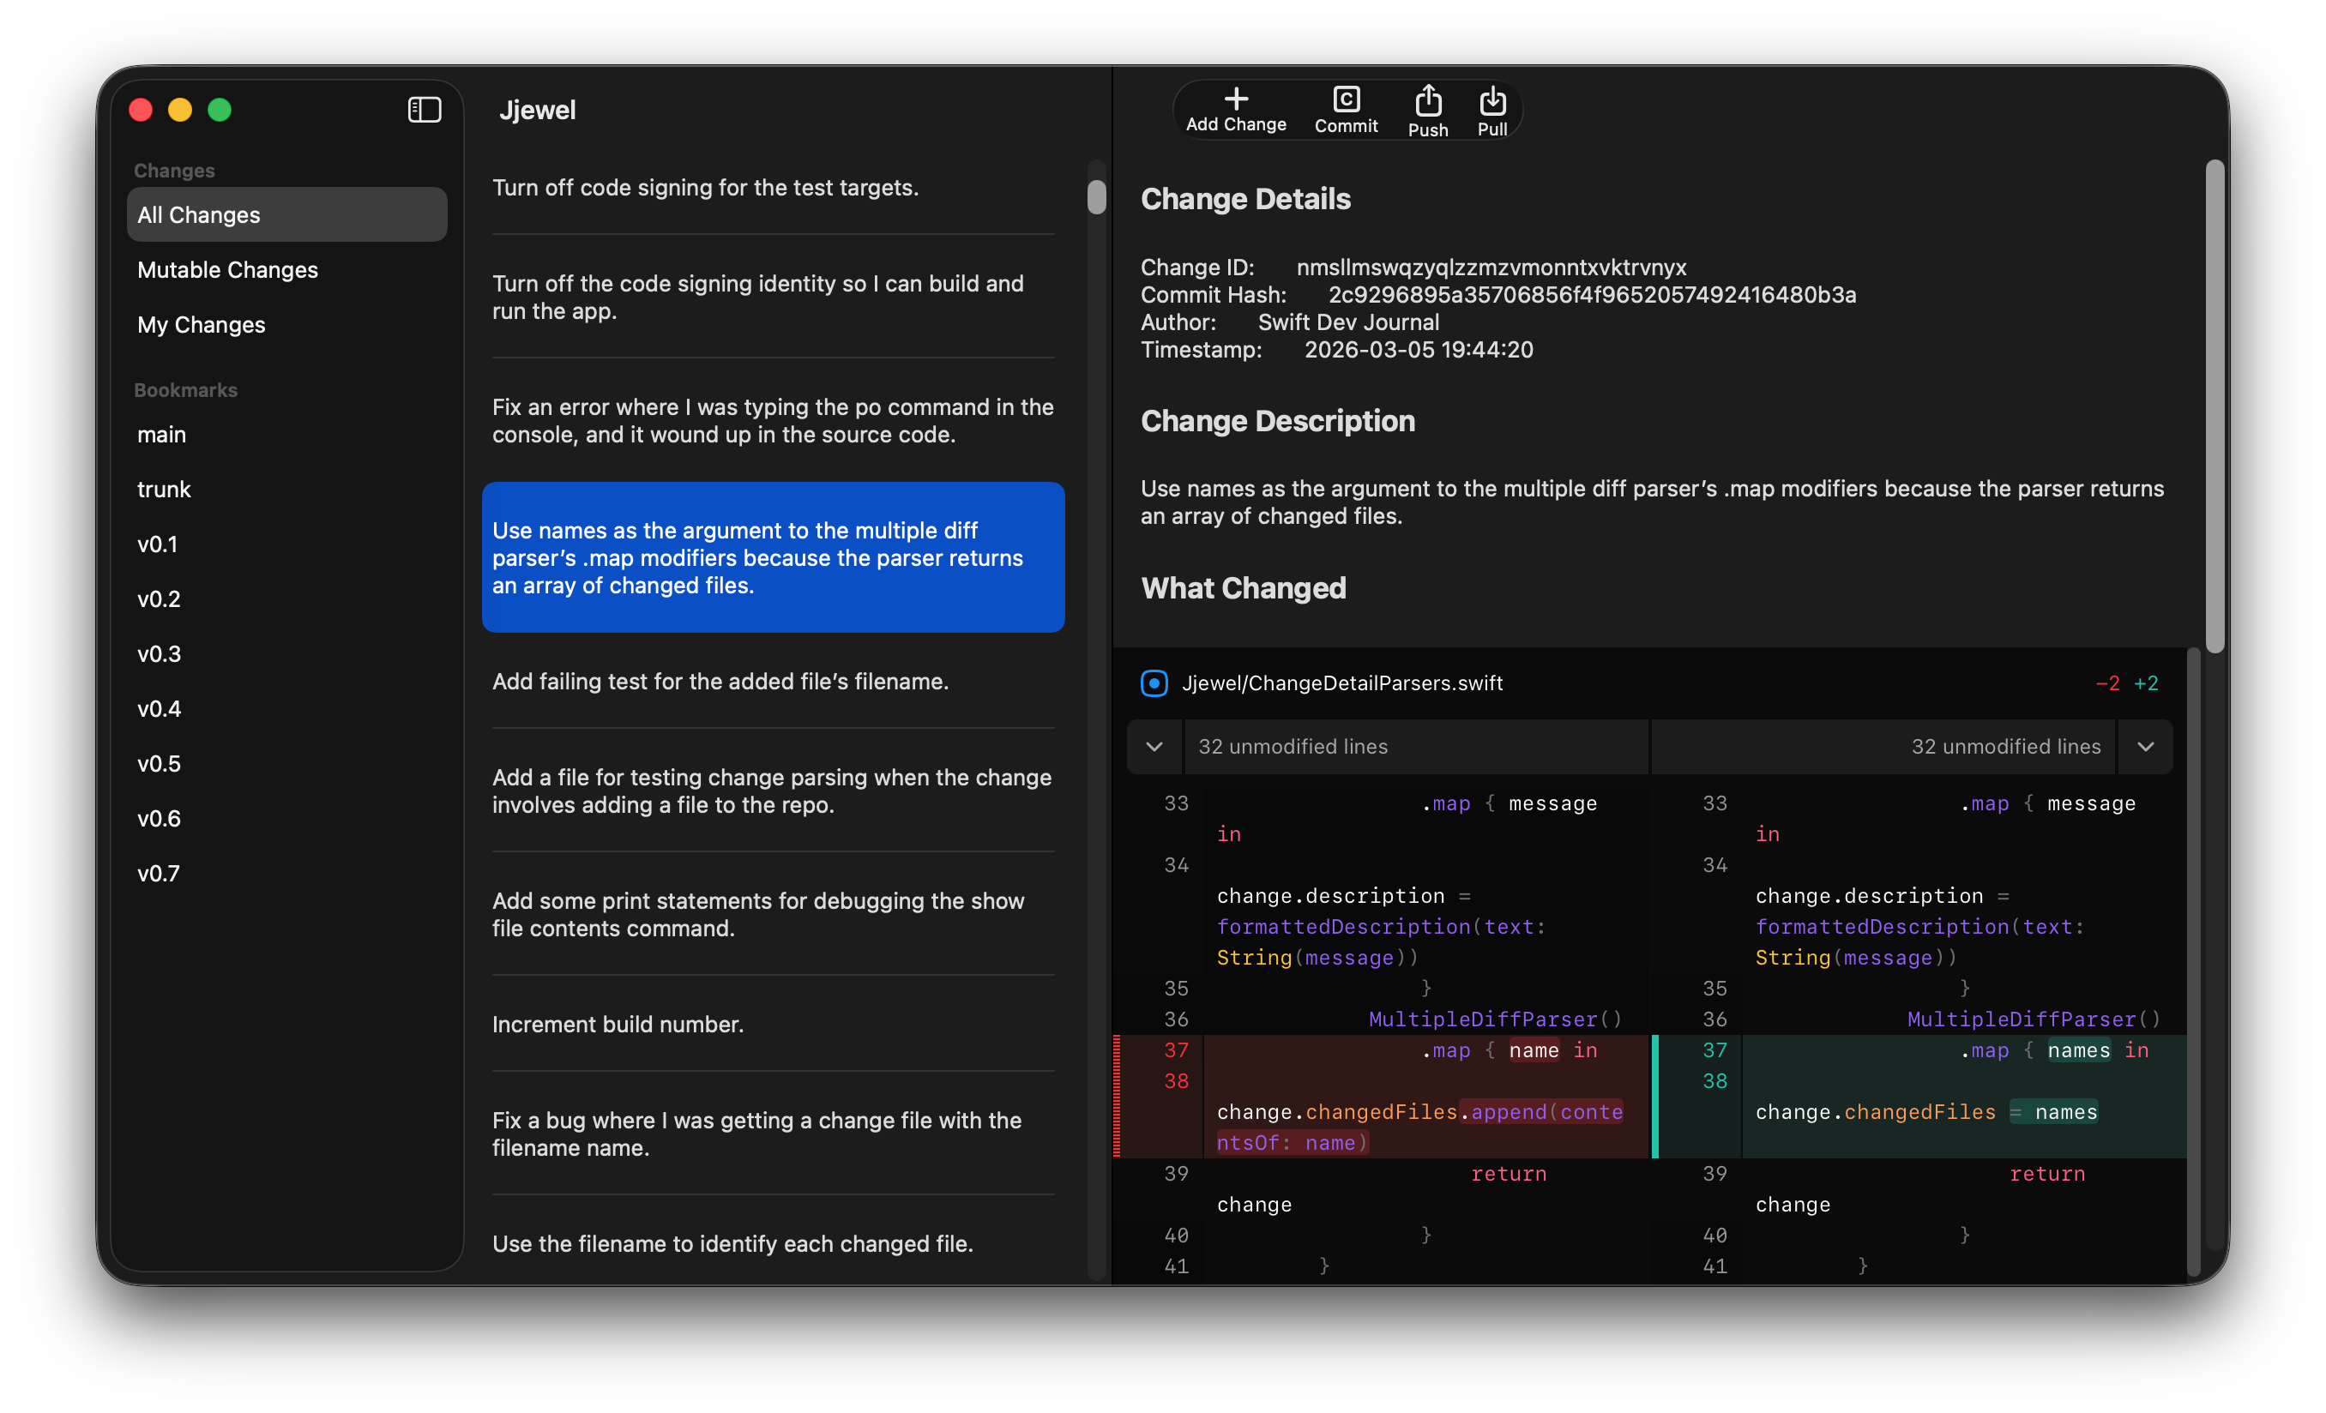The image size is (2326, 1413).
Task: Click the file status icon beside ChangeDetailParsers.swift
Action: pos(1154,682)
